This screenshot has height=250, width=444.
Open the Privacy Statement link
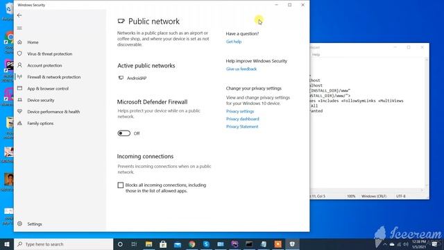pyautogui.click(x=242, y=126)
